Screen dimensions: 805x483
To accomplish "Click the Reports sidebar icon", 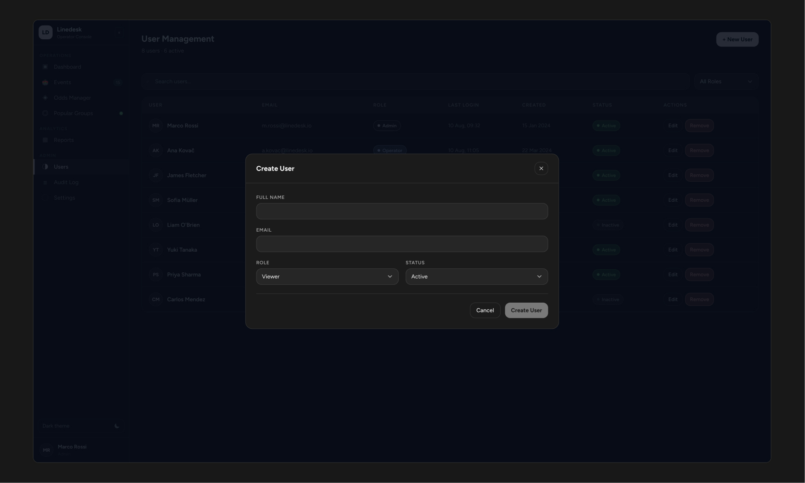I will (x=45, y=140).
